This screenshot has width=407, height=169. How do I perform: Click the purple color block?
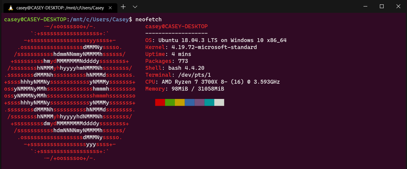pyautogui.click(x=199, y=102)
